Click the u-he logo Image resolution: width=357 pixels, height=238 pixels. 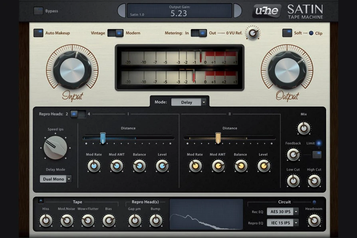pyautogui.click(x=267, y=11)
